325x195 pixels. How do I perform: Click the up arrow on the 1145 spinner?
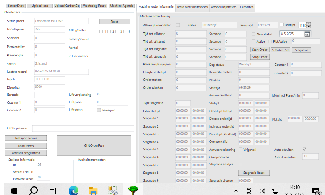click(x=309, y=24)
